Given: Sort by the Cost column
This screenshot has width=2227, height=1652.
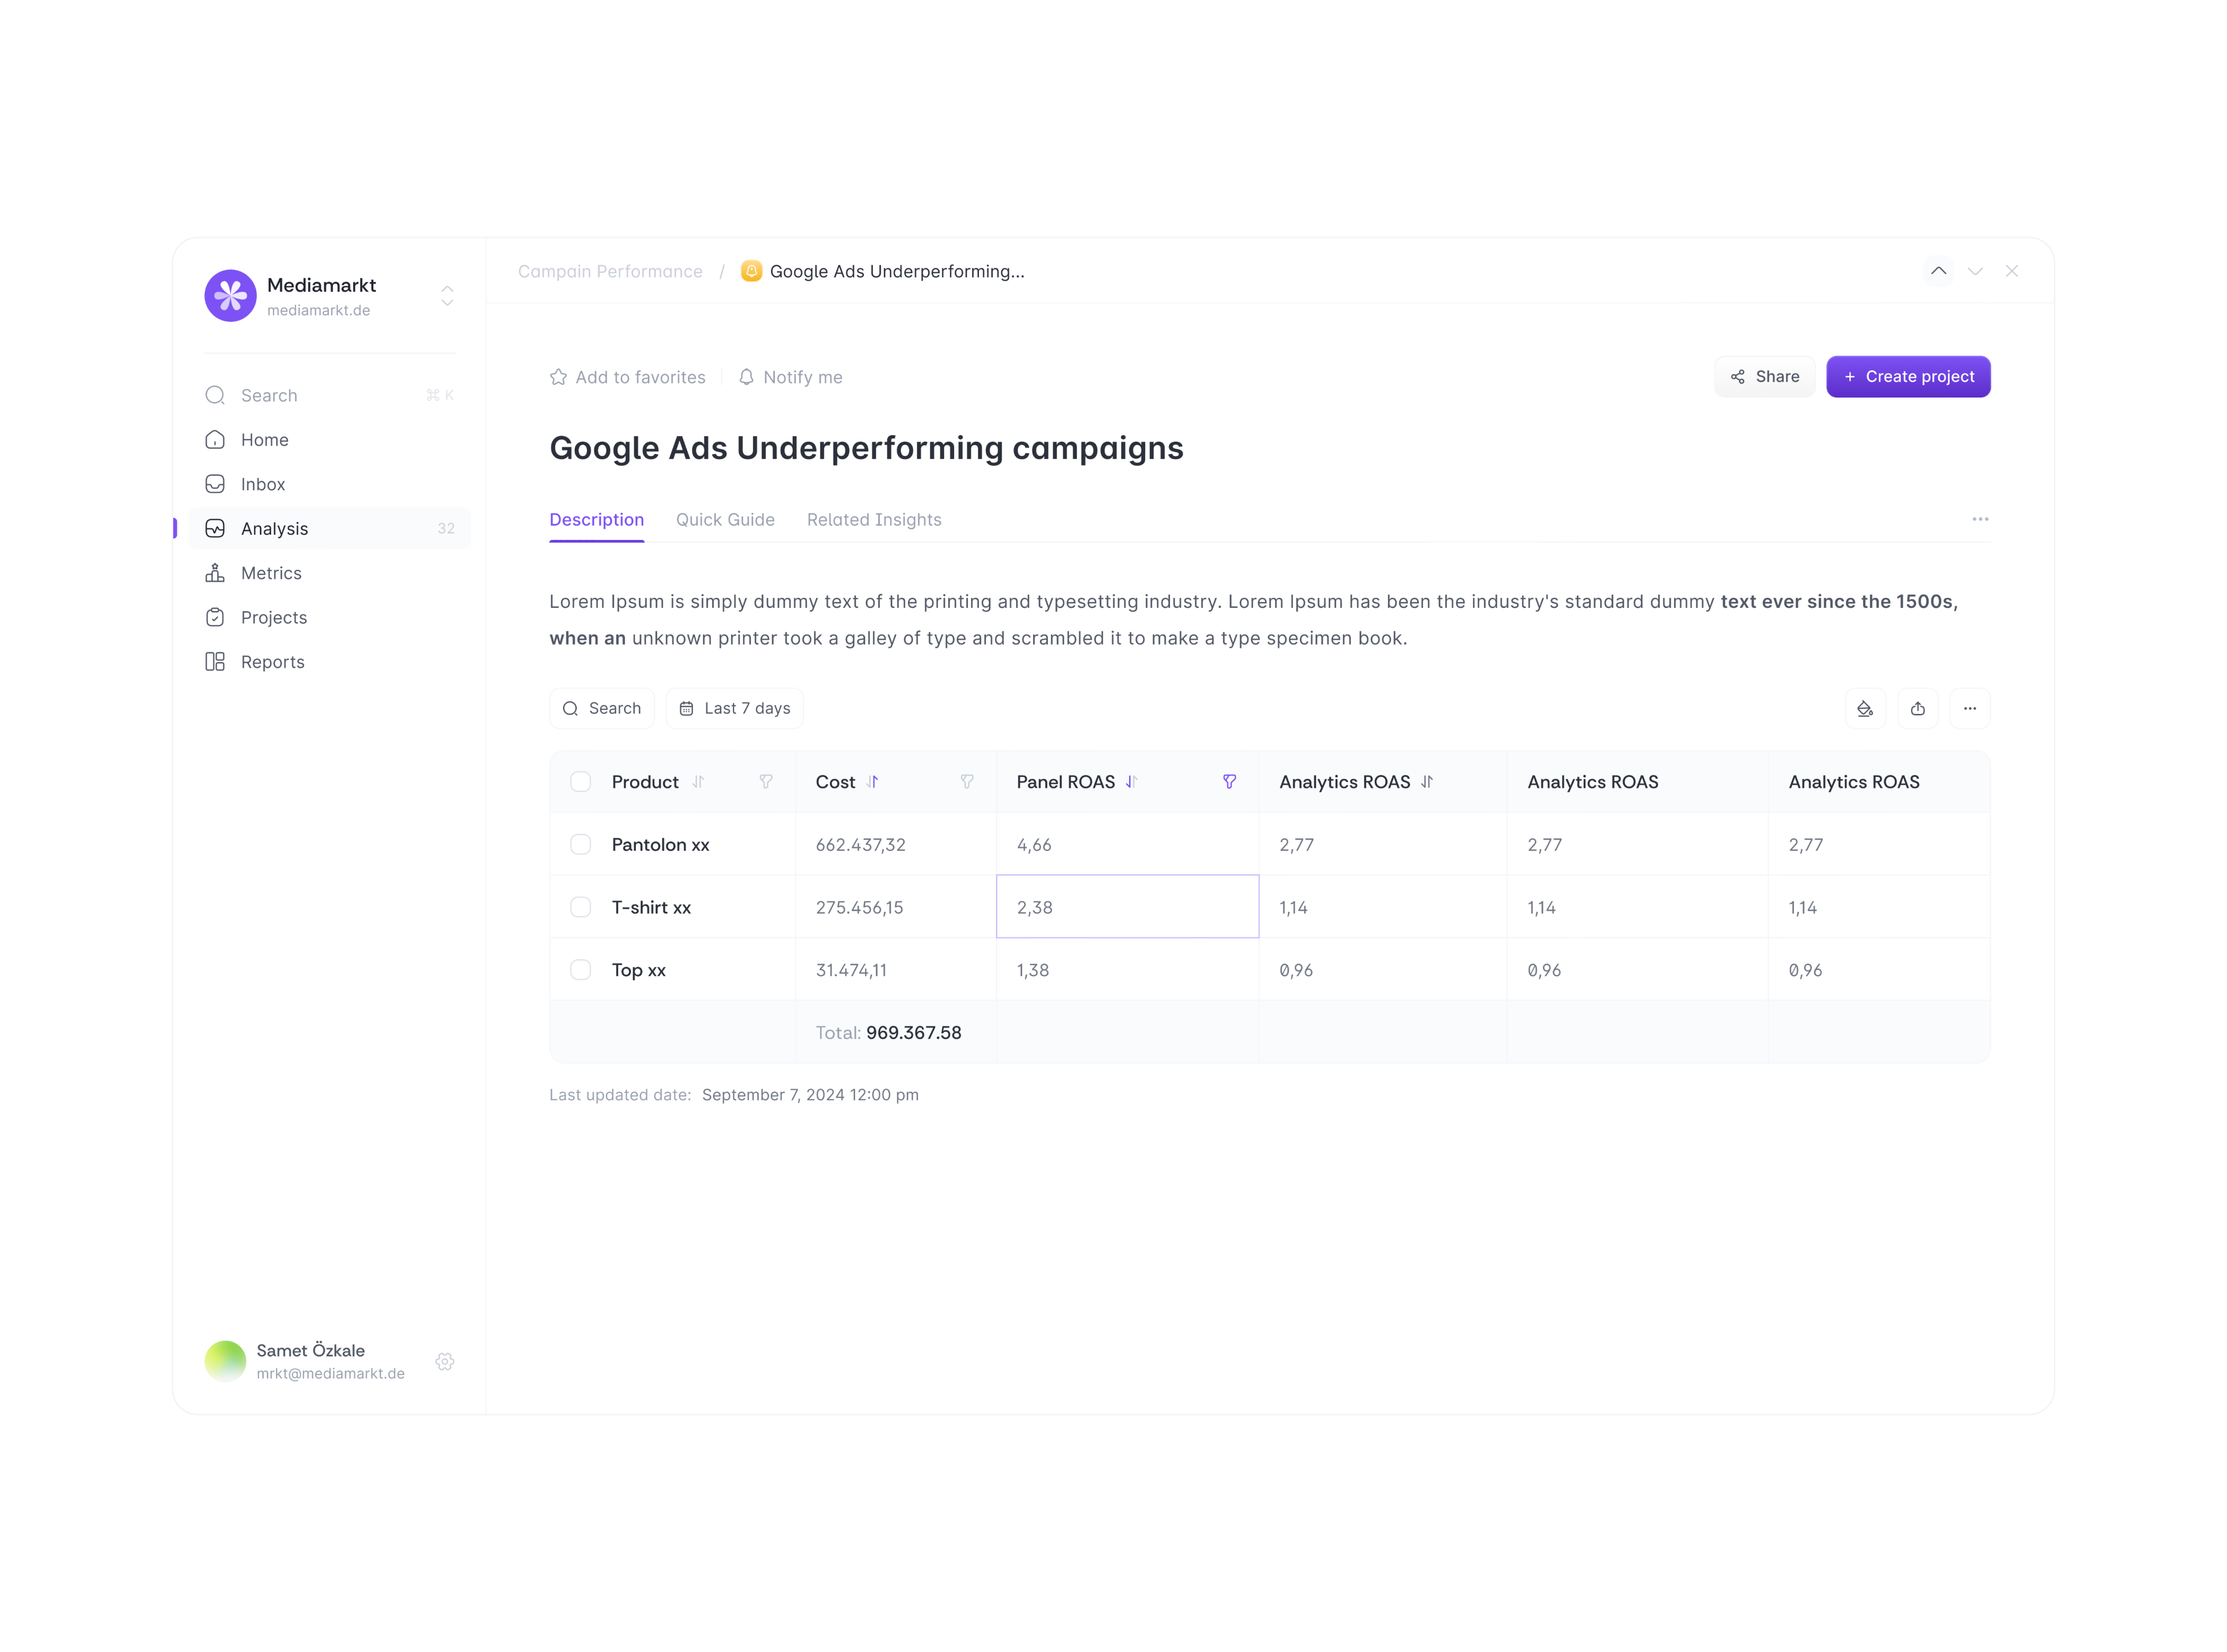Looking at the screenshot, I should pos(873,782).
